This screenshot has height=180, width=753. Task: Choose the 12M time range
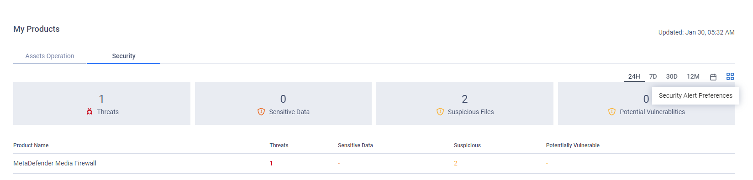pyautogui.click(x=693, y=76)
